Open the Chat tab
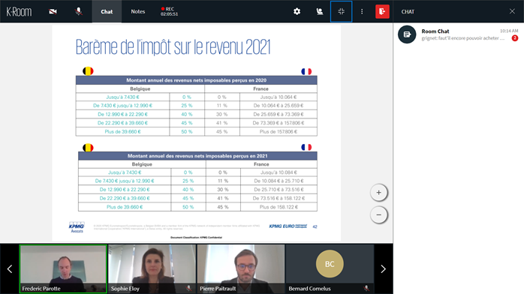Viewport: 524px width, 294px height. coord(107,12)
